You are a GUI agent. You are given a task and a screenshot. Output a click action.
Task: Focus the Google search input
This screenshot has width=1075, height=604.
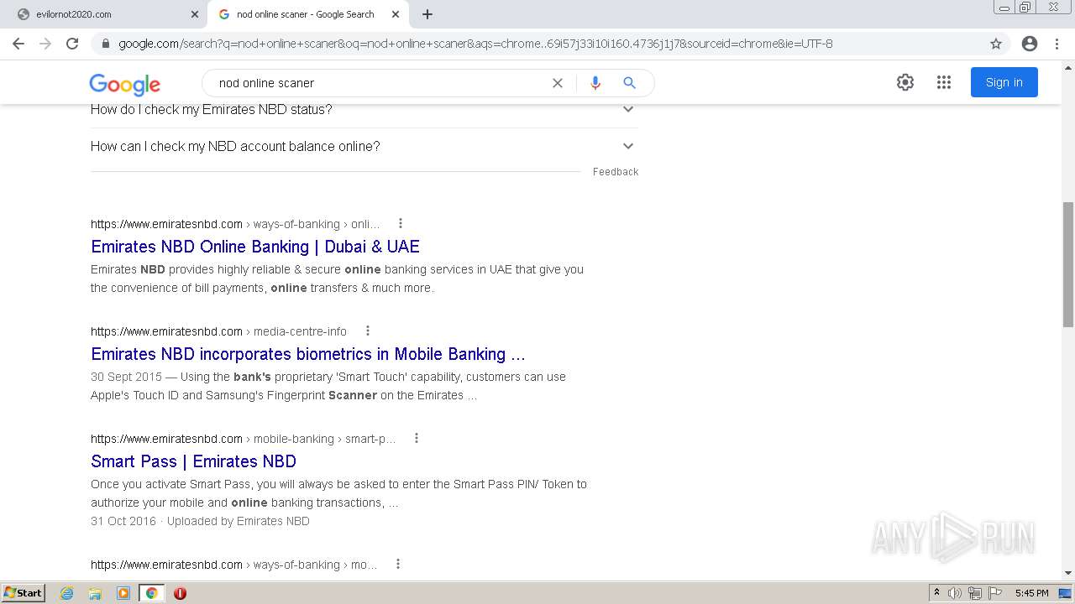(x=378, y=83)
